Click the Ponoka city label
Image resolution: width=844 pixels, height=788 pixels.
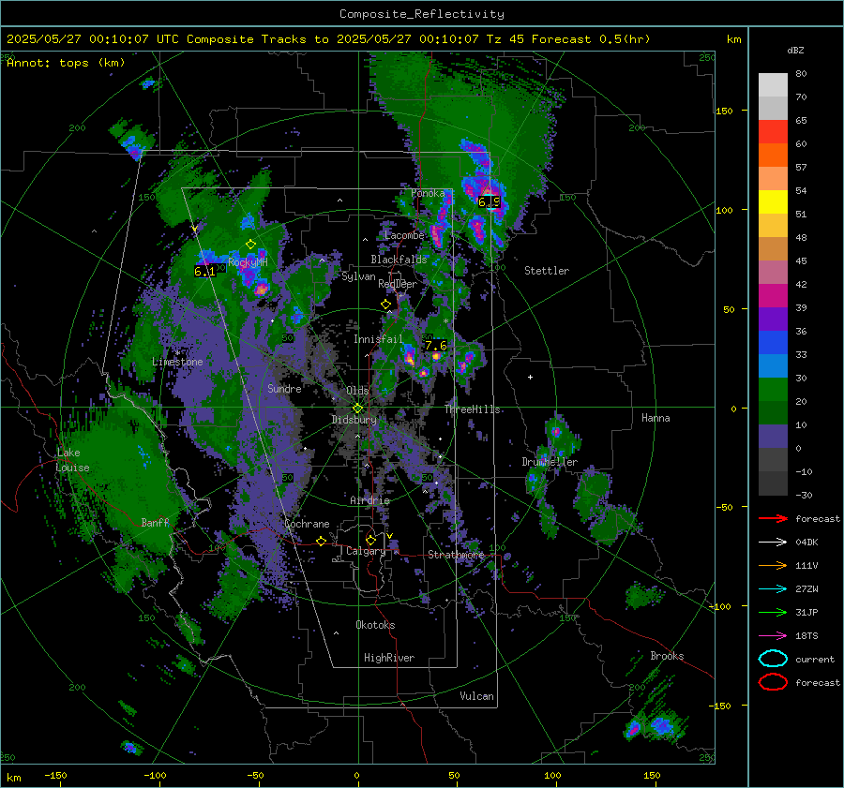coord(428,193)
